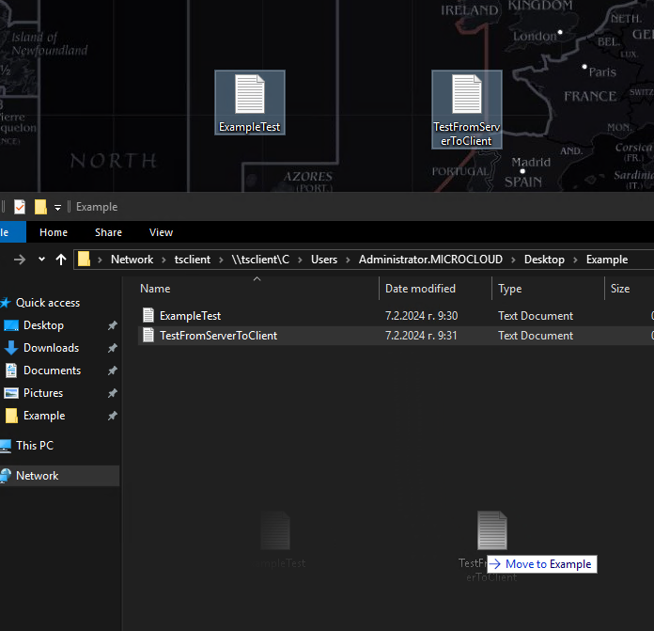Expand chevron after Network in breadcrumb
Image resolution: width=654 pixels, height=631 pixels.
(163, 260)
